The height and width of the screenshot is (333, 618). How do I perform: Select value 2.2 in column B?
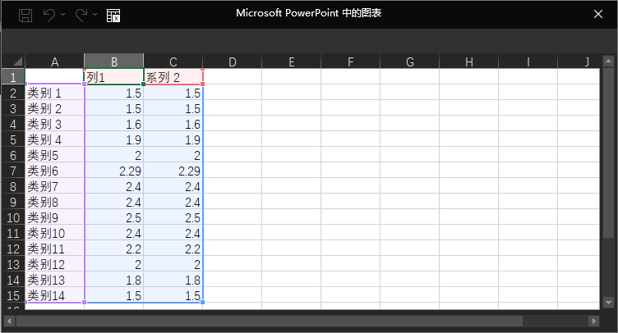tap(114, 249)
